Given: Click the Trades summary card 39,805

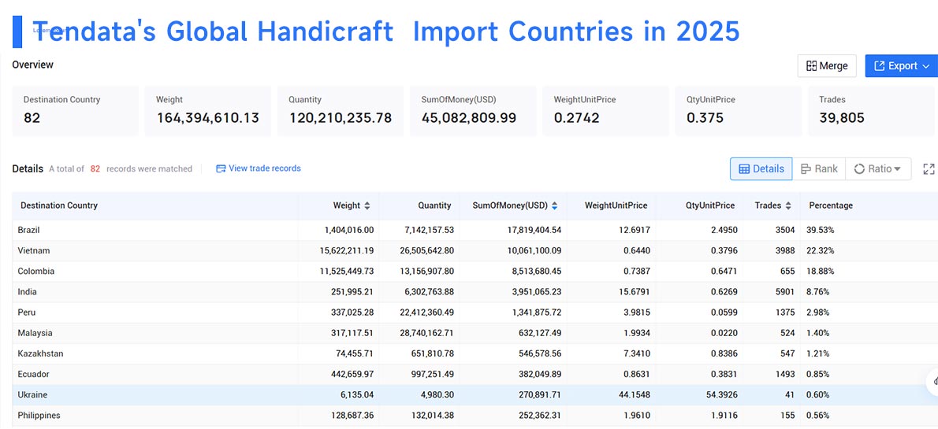Looking at the screenshot, I should [x=872, y=111].
